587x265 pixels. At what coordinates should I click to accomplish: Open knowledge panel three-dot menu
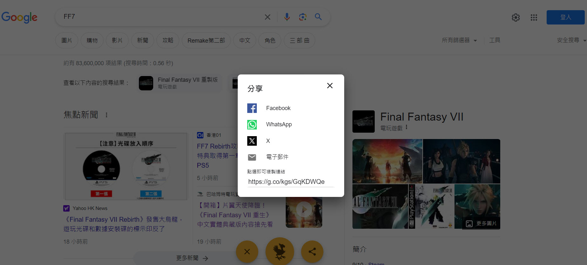point(406,127)
